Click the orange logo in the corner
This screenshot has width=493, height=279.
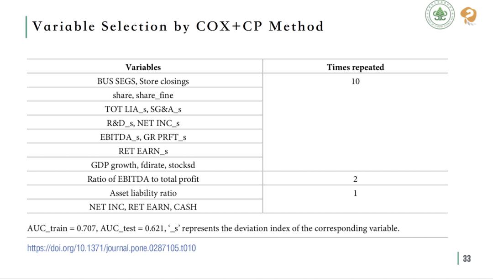coord(468,16)
